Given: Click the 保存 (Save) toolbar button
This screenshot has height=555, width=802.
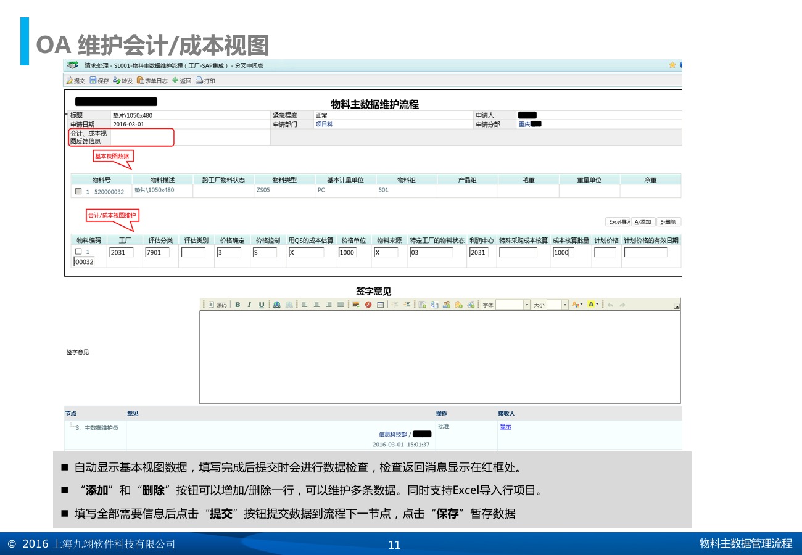Looking at the screenshot, I should 99,81.
